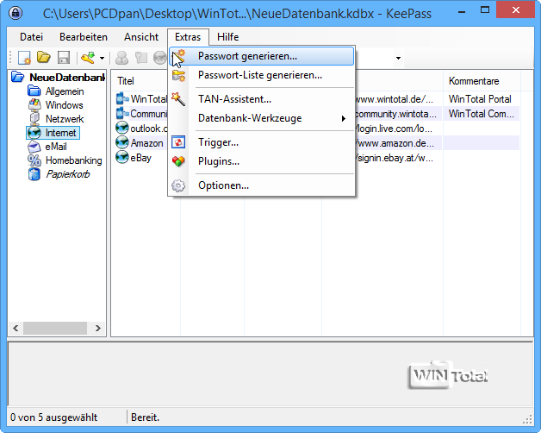Close the open Extras menu

point(188,37)
